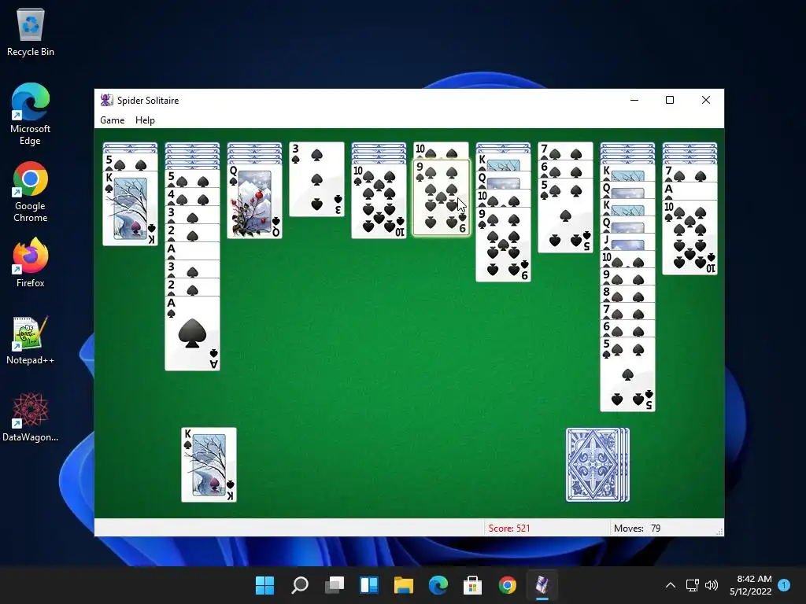
Task: Select the Notepad++ desktop shortcut
Action: point(31,340)
